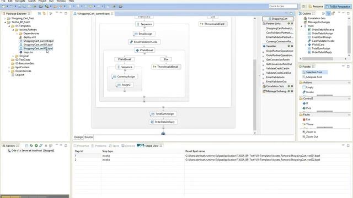Viewport: 353px width, 198px height.
Task: Collapse the TASSA_BP_Test1 project
Action: coord(5,22)
